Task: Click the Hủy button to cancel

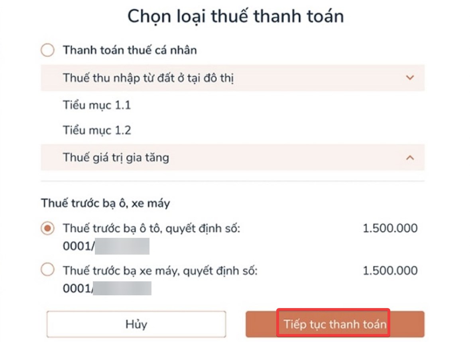Action: [136, 324]
